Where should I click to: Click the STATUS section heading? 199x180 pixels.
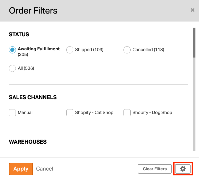19,35
